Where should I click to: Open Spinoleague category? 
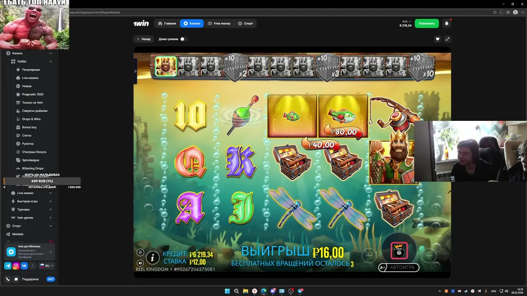click(30, 160)
